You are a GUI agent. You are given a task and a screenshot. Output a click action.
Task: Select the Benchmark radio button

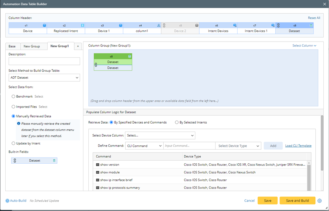pos(14,97)
